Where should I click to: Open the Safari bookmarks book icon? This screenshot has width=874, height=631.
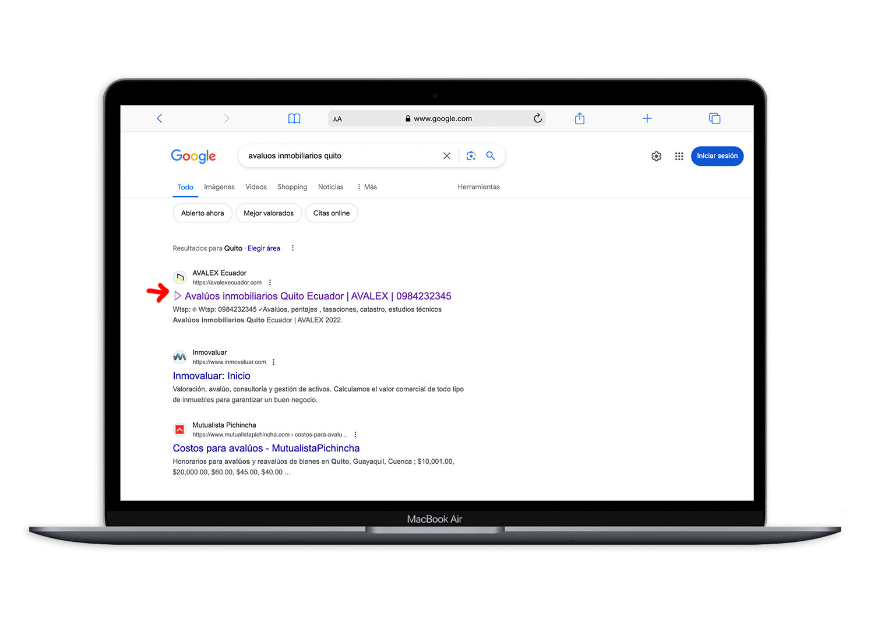pos(294,118)
